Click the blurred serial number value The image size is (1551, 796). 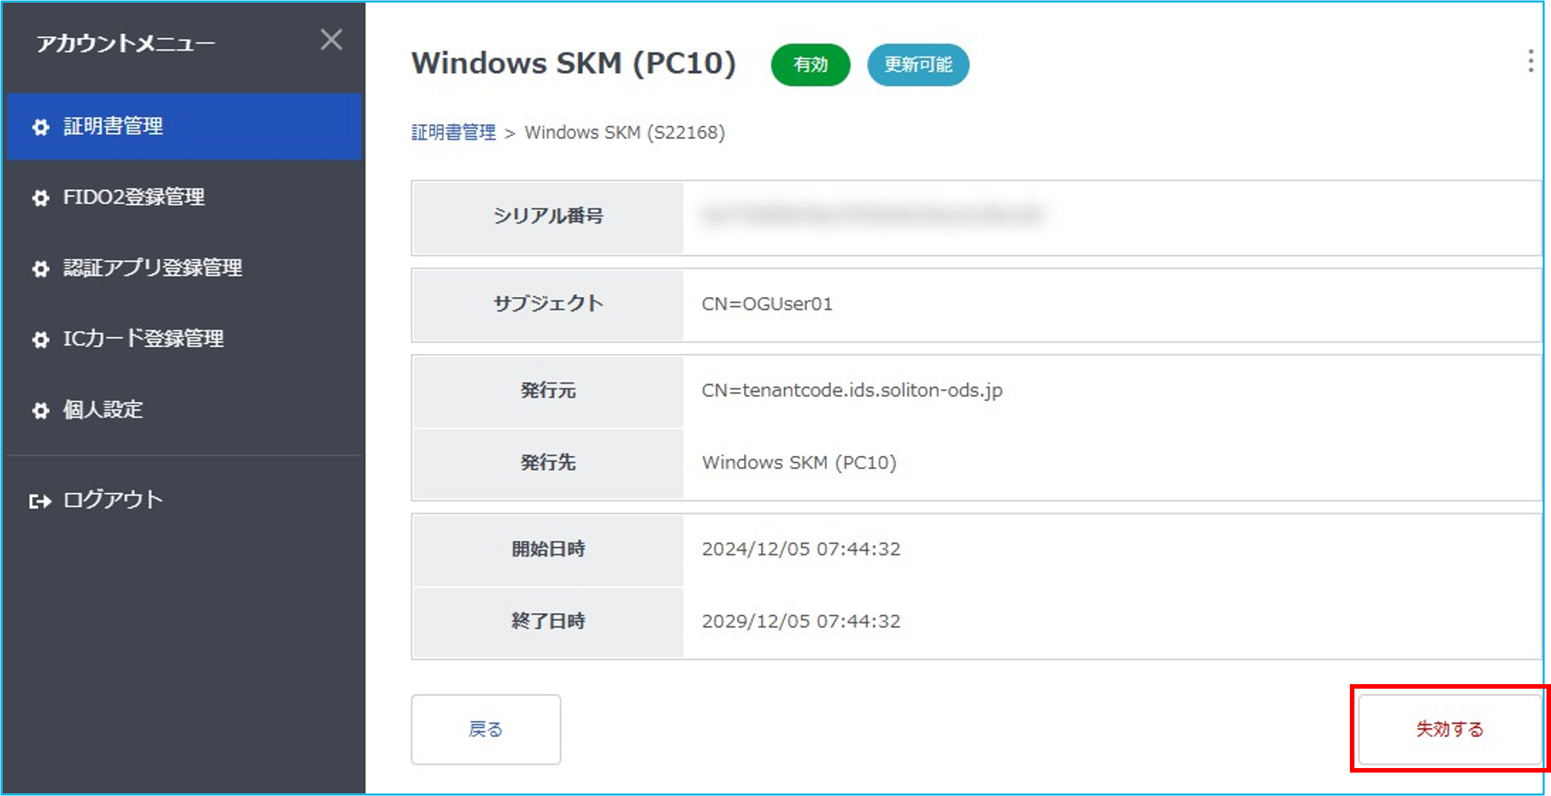click(x=872, y=215)
